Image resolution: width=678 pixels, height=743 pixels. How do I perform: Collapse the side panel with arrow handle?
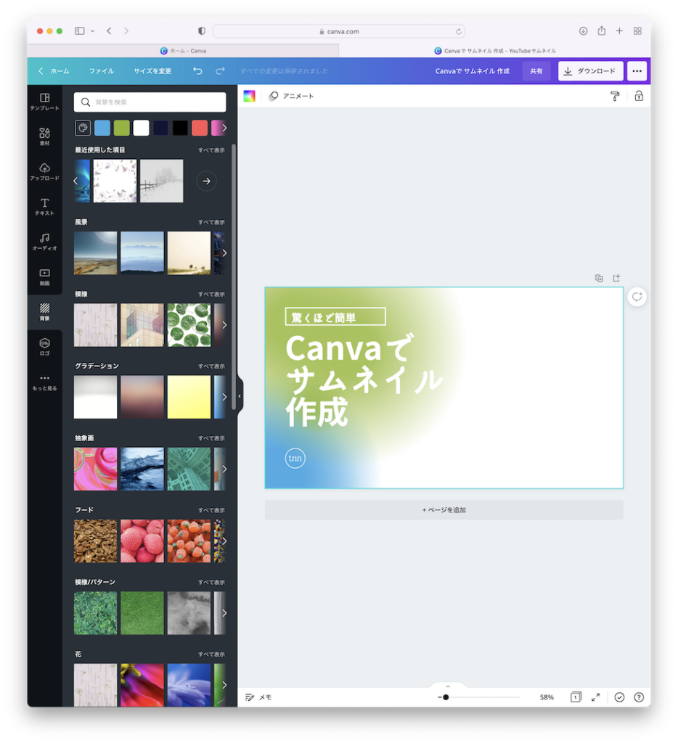pyautogui.click(x=240, y=396)
